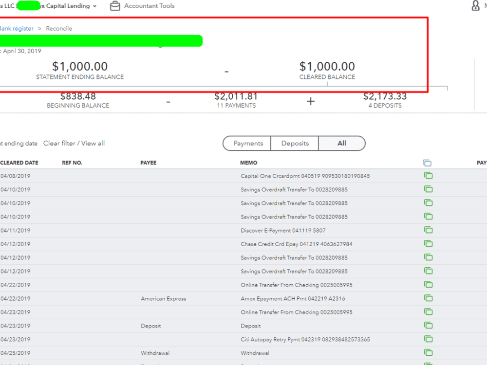Select the 04/25/2019 cleared date cell
The image size is (487, 365).
pyautogui.click(x=15, y=353)
